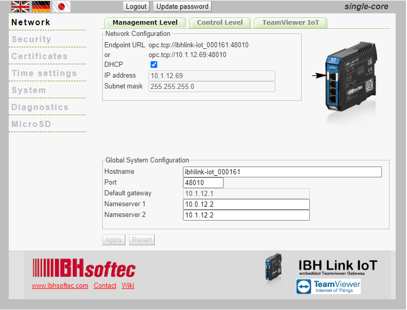407x310 pixels.
Task: Switch language using the UK flag
Action: click(21, 7)
